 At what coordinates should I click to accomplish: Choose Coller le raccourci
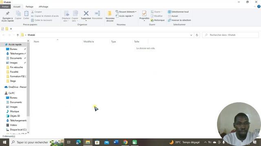tap(42, 20)
